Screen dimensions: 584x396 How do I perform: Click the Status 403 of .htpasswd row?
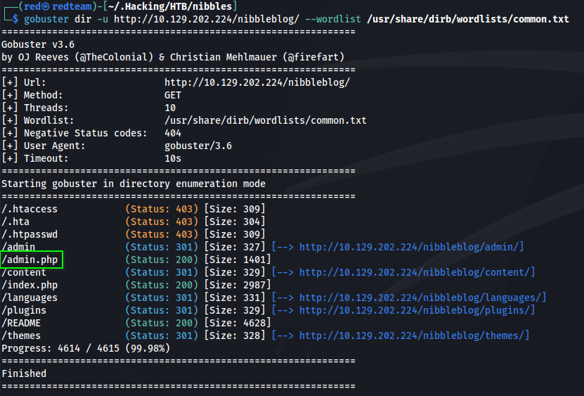tap(162, 234)
